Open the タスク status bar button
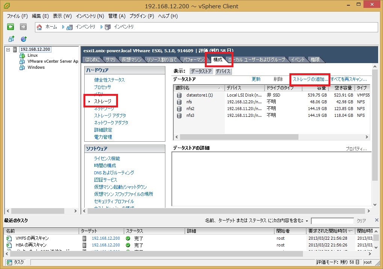The width and height of the screenshot is (383, 269). click(x=15, y=262)
